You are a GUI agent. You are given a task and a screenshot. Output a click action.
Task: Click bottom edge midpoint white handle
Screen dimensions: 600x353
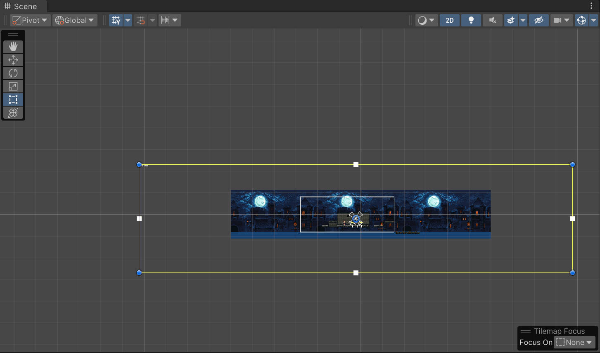point(356,273)
